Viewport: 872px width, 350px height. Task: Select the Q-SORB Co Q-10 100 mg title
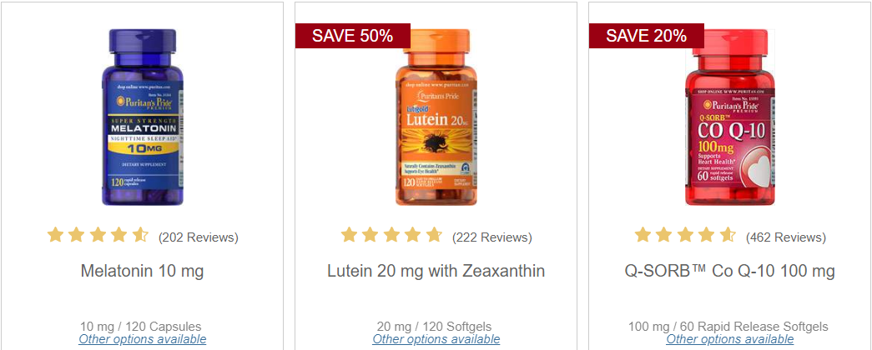729,271
